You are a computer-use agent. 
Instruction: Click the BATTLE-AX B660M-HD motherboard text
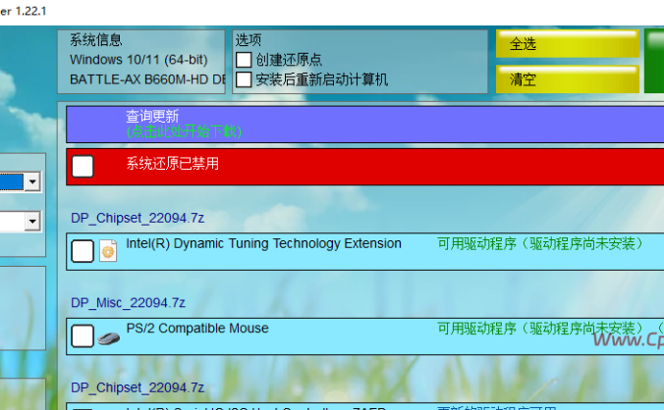pos(147,79)
